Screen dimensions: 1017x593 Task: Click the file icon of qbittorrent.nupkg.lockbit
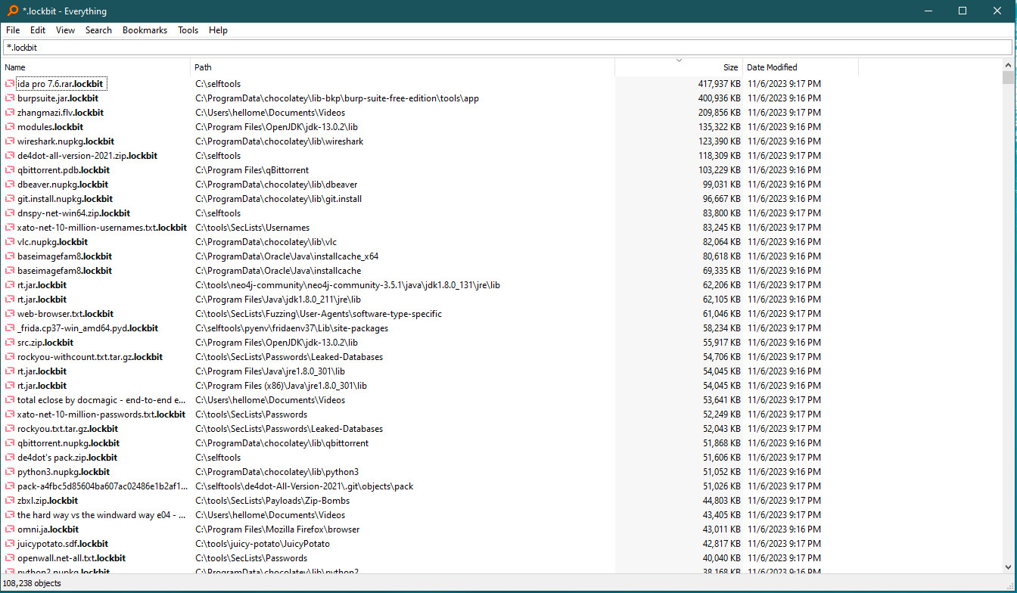(x=10, y=443)
